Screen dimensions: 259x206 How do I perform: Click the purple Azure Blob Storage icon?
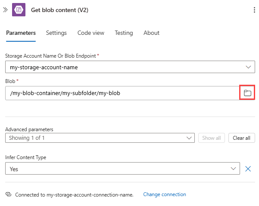click(x=19, y=10)
